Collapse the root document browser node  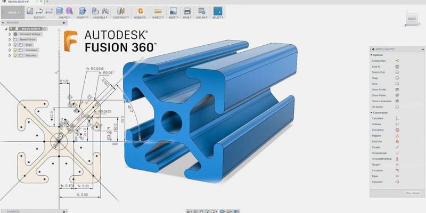coord(6,29)
